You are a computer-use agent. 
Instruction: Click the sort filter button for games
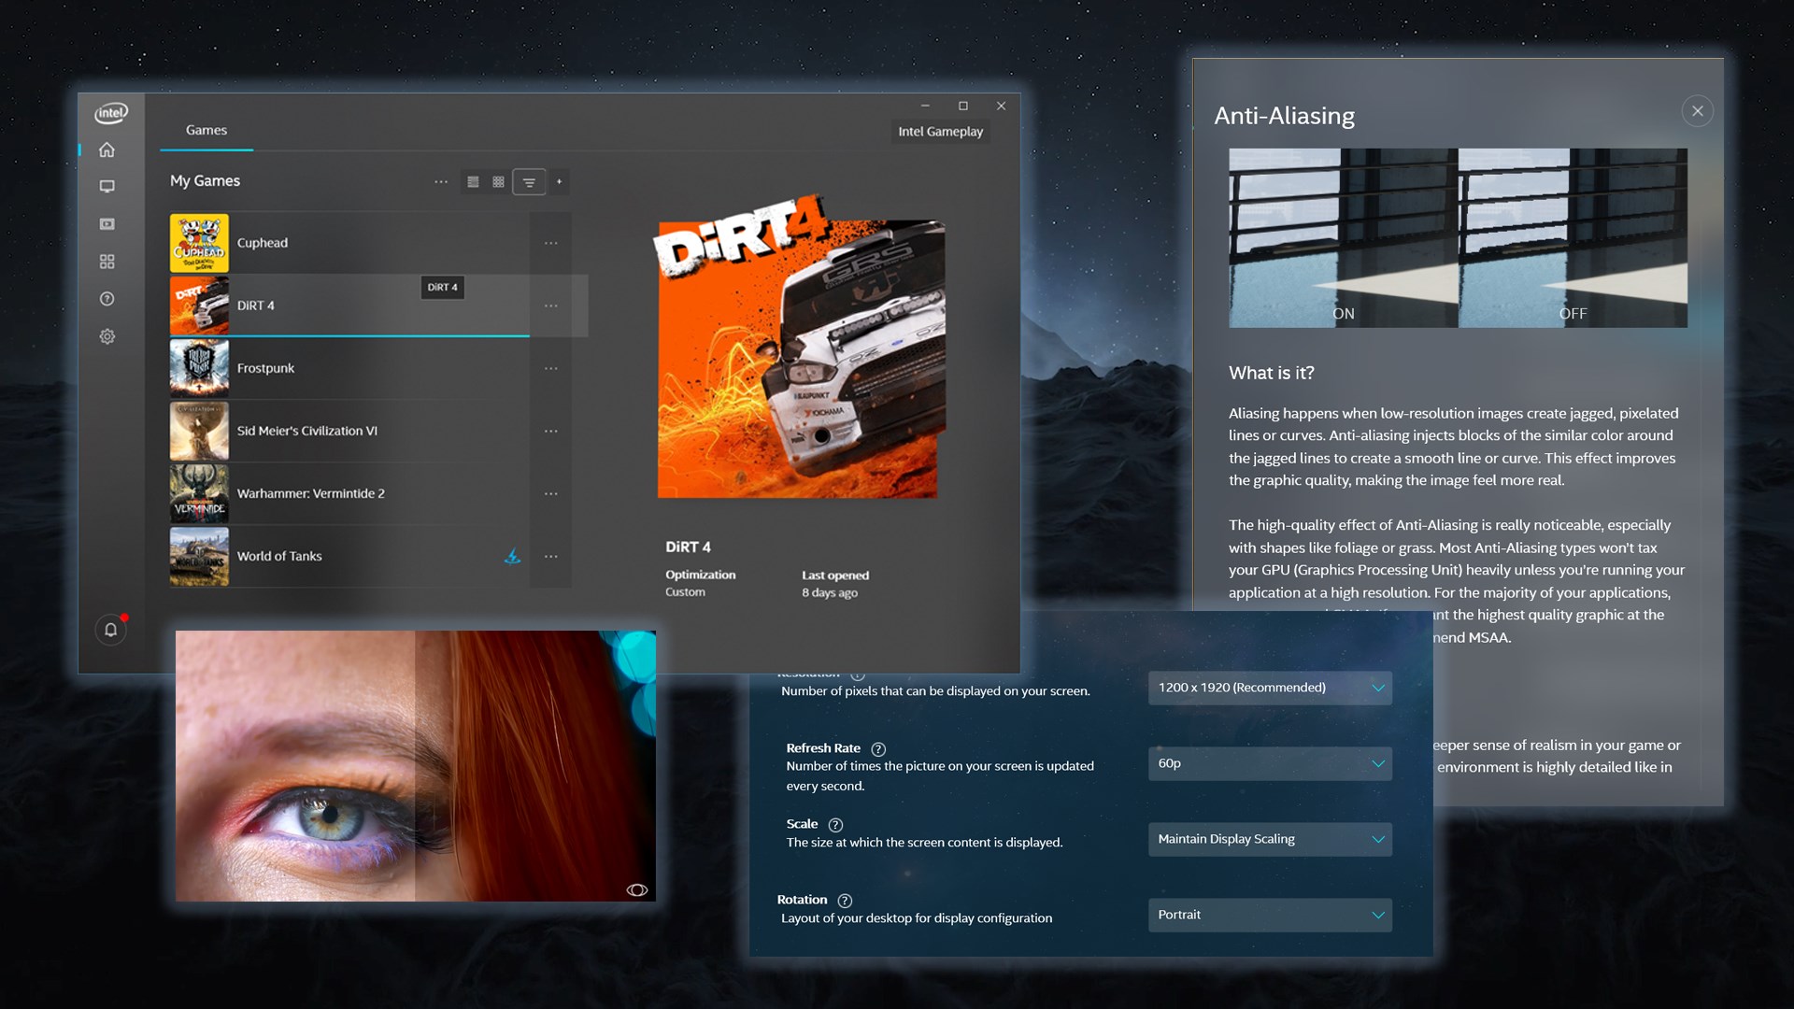(529, 182)
